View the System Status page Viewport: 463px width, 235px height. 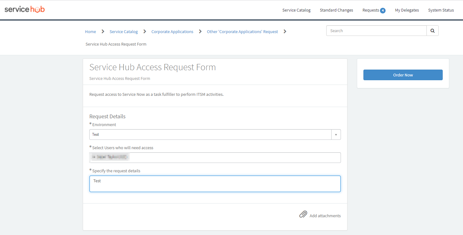point(441,10)
